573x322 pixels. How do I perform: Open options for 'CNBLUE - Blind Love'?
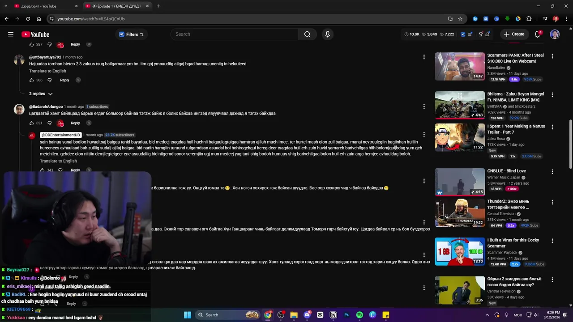click(x=552, y=172)
